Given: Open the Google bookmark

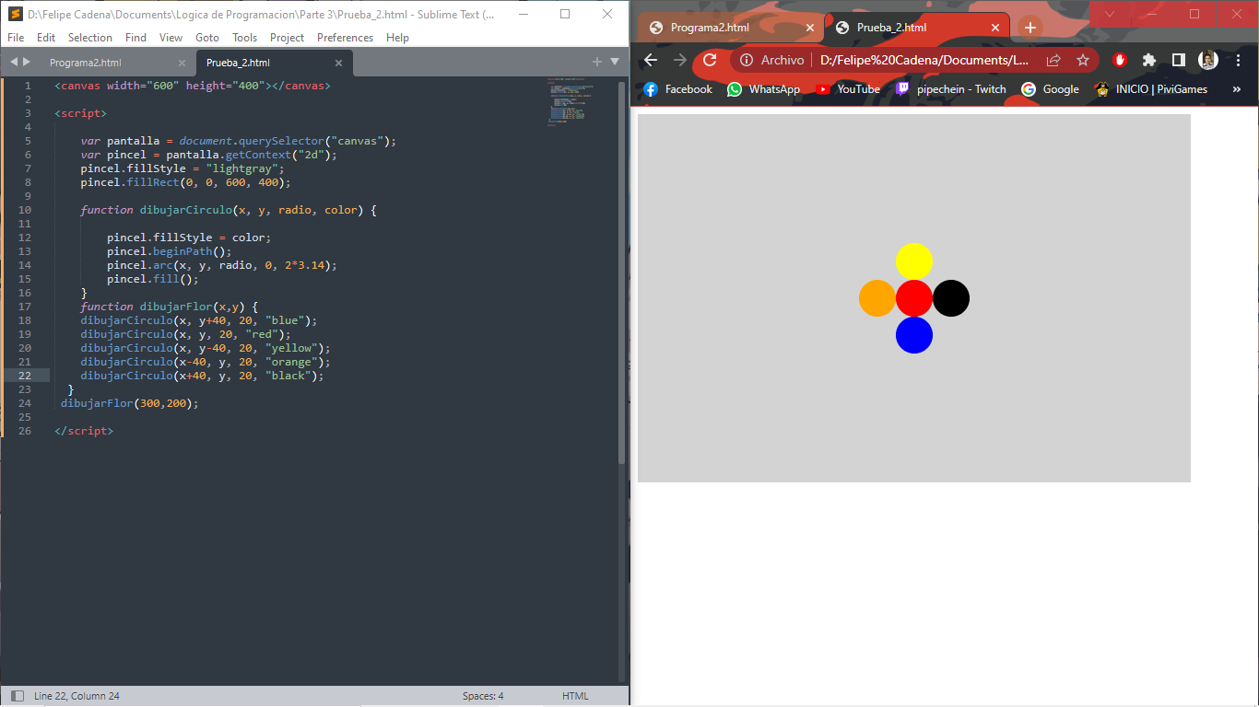Looking at the screenshot, I should [x=1051, y=89].
